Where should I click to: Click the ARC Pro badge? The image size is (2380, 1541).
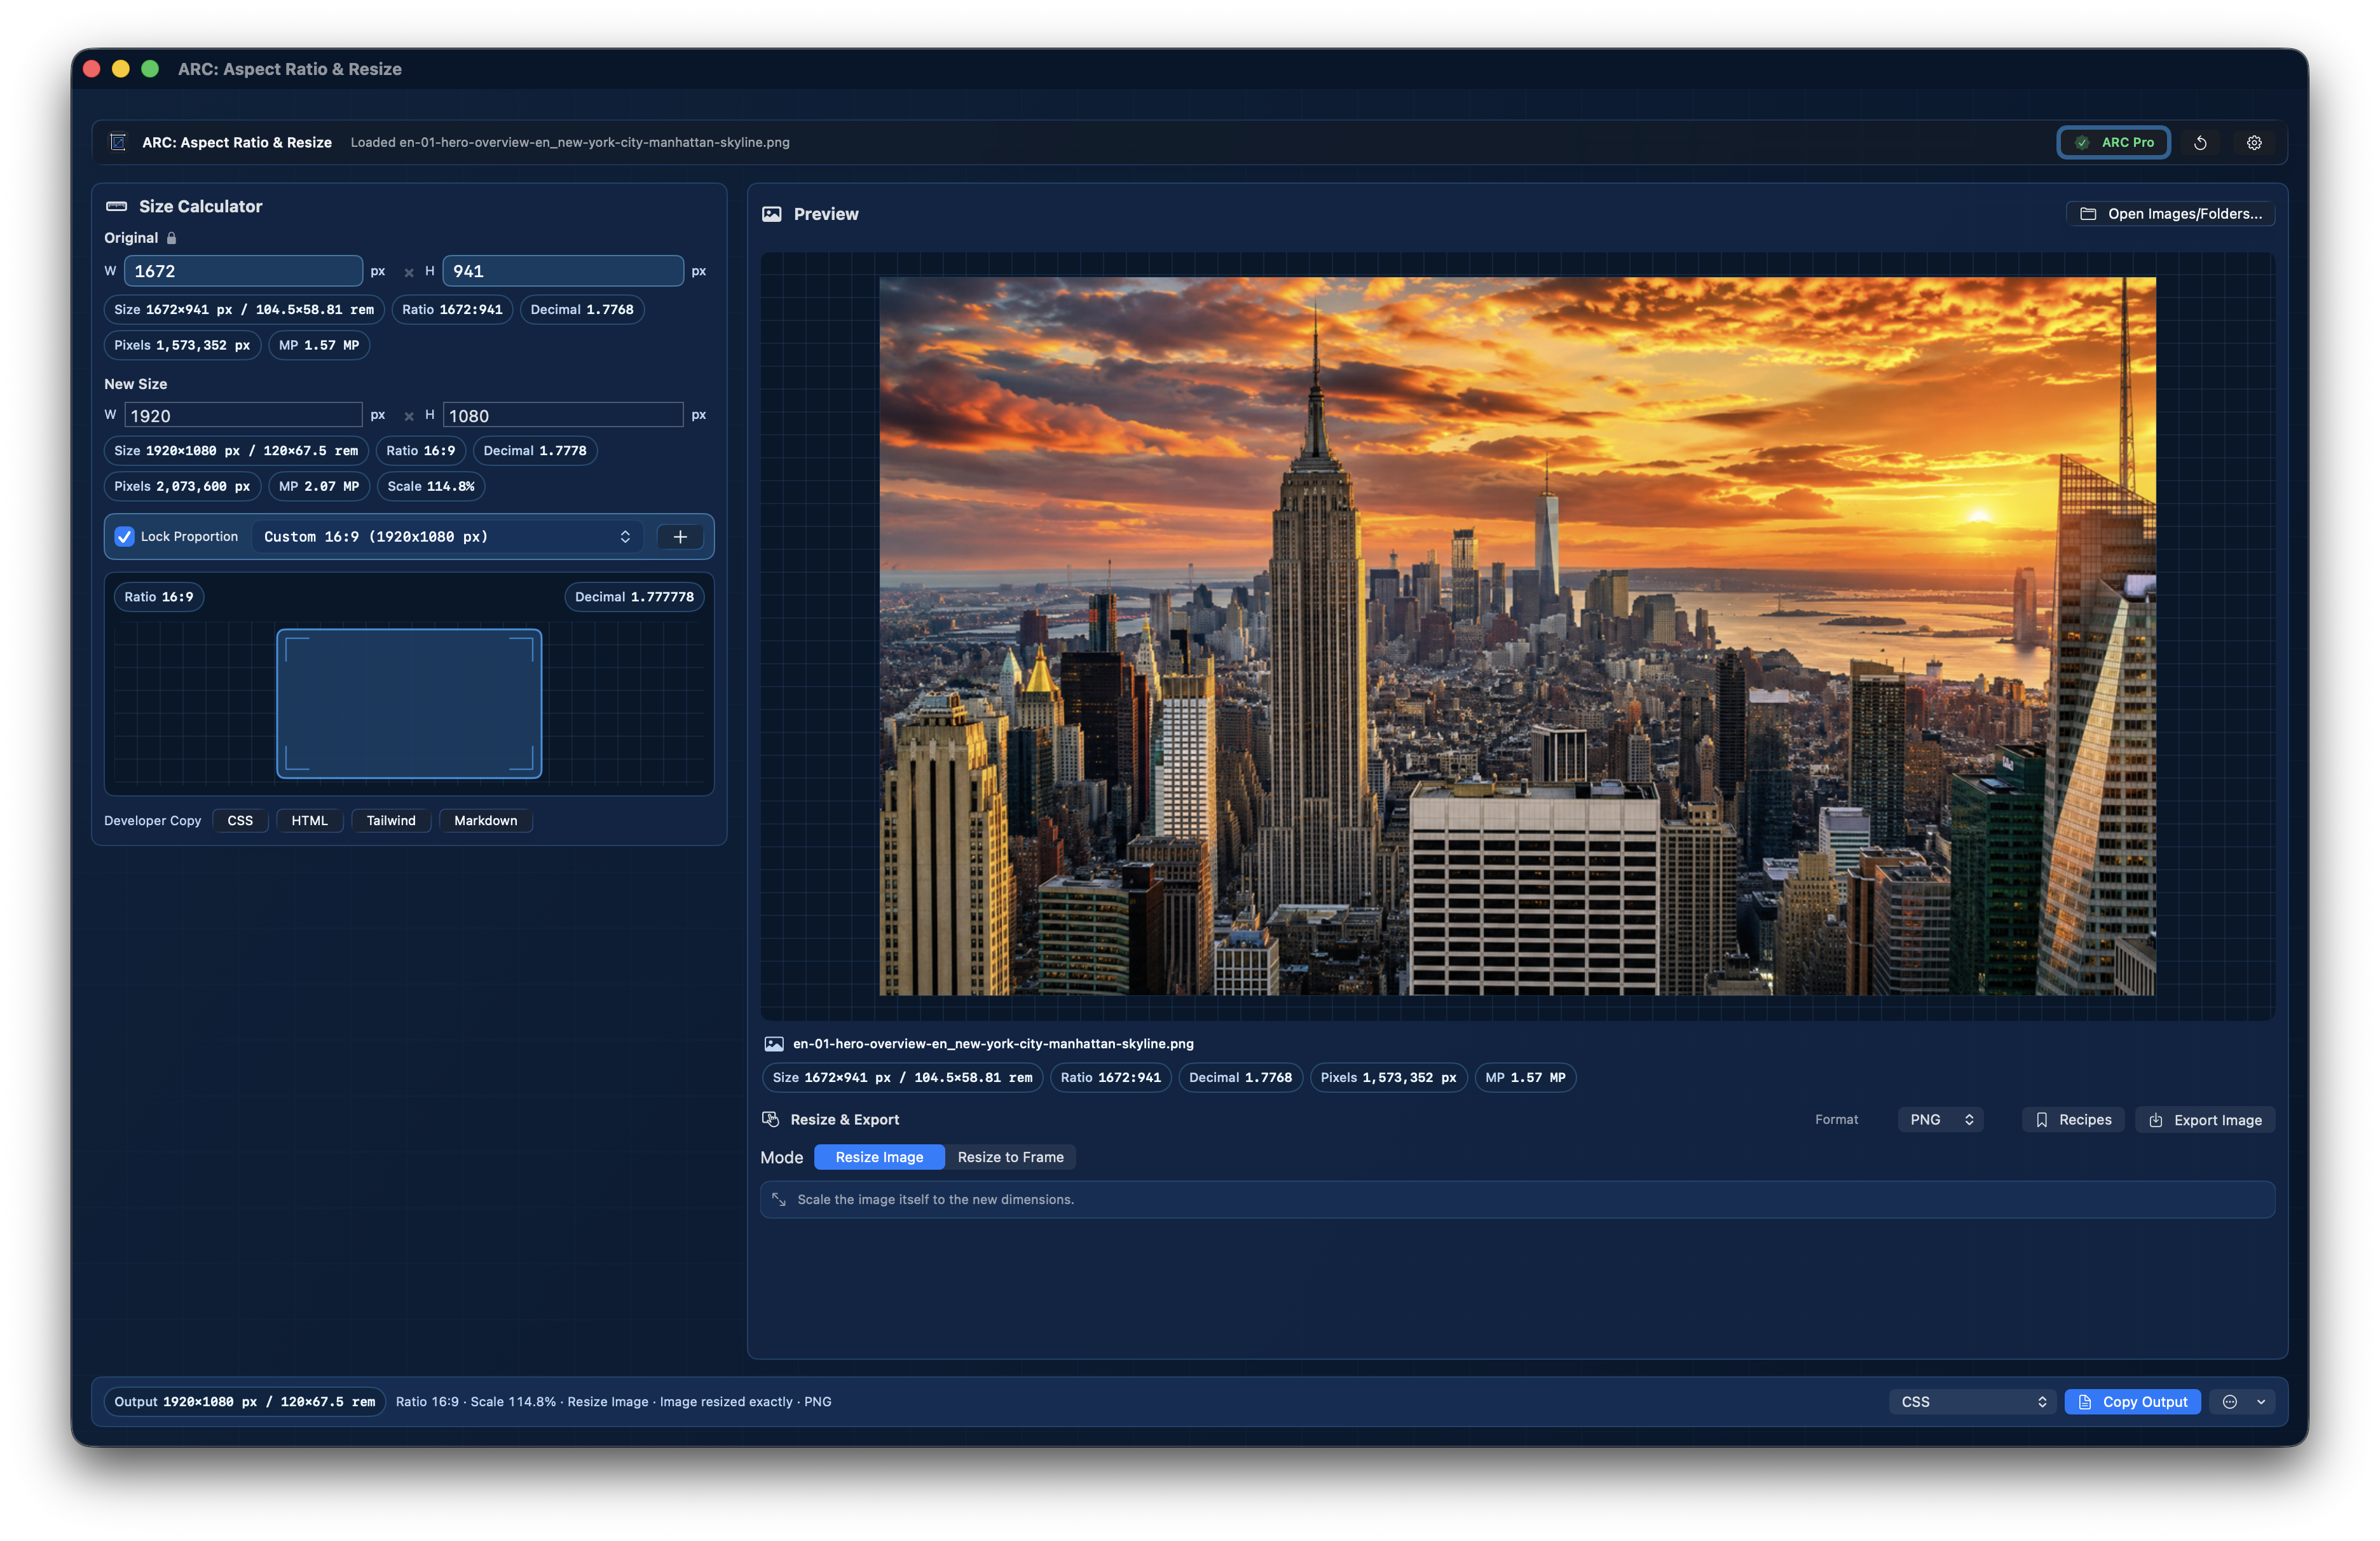pos(2113,142)
